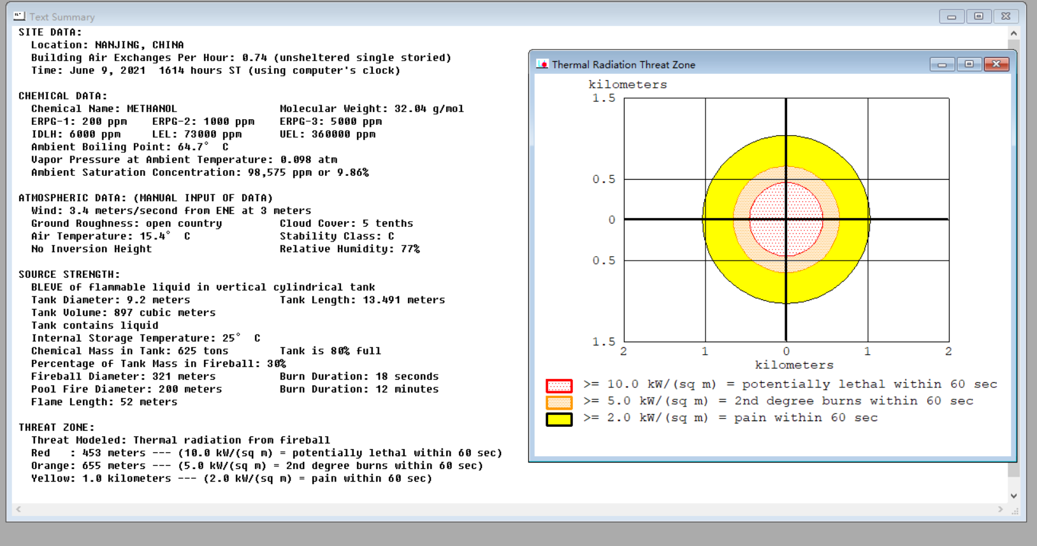The image size is (1037, 546).
Task: Click the 'LEL: 73000 ppm' value
Action: pyautogui.click(x=197, y=134)
